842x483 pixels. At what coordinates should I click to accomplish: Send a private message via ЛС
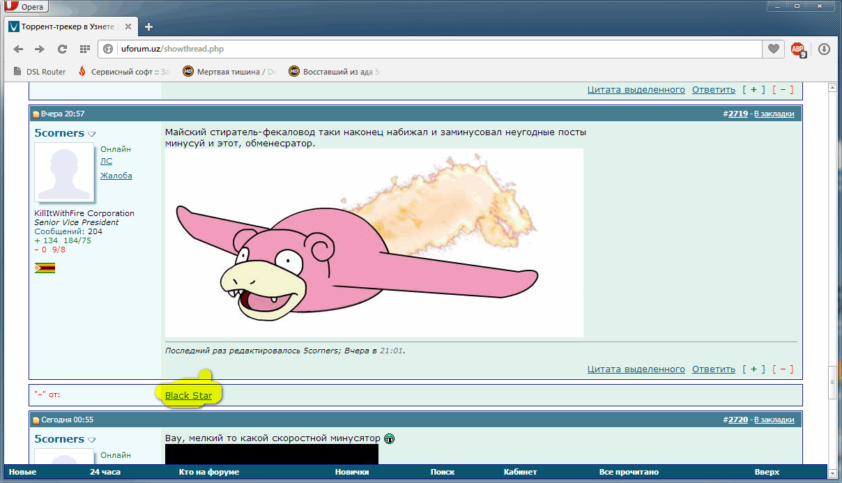pos(106,161)
